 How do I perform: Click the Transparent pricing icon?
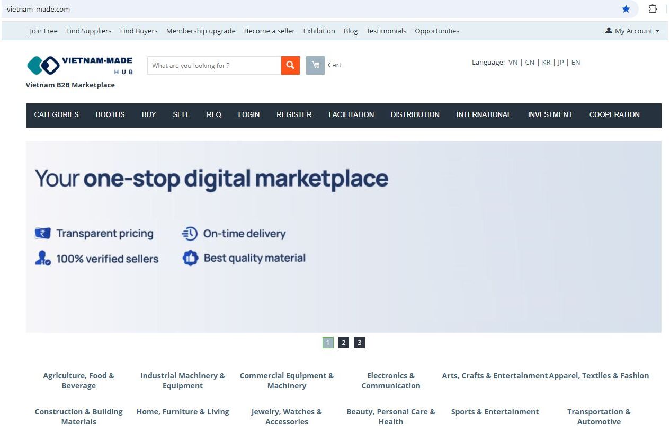click(42, 234)
